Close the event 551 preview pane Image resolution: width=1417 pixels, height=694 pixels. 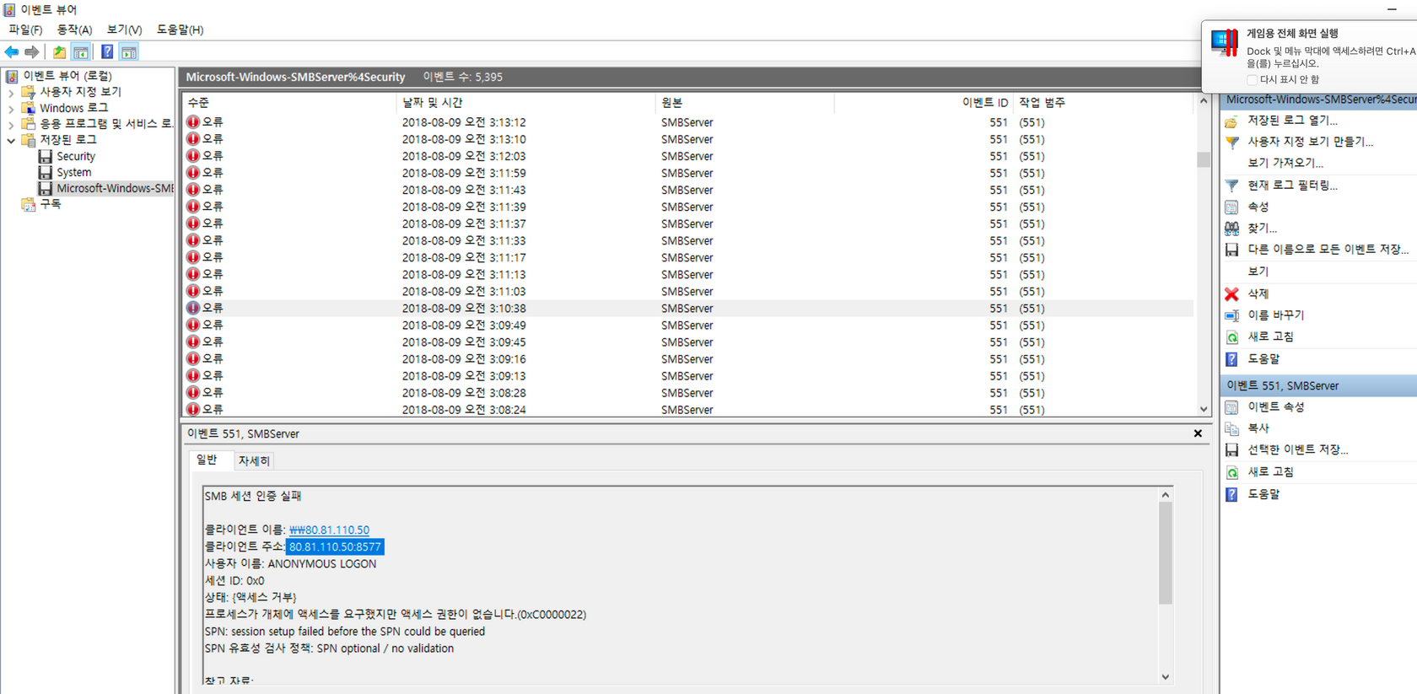point(1198,433)
